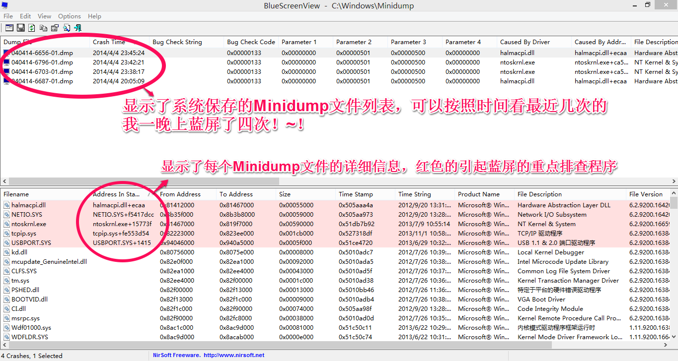Open Advanced Options from the toolbar
This screenshot has width=678, height=361.
pyautogui.click(x=9, y=28)
